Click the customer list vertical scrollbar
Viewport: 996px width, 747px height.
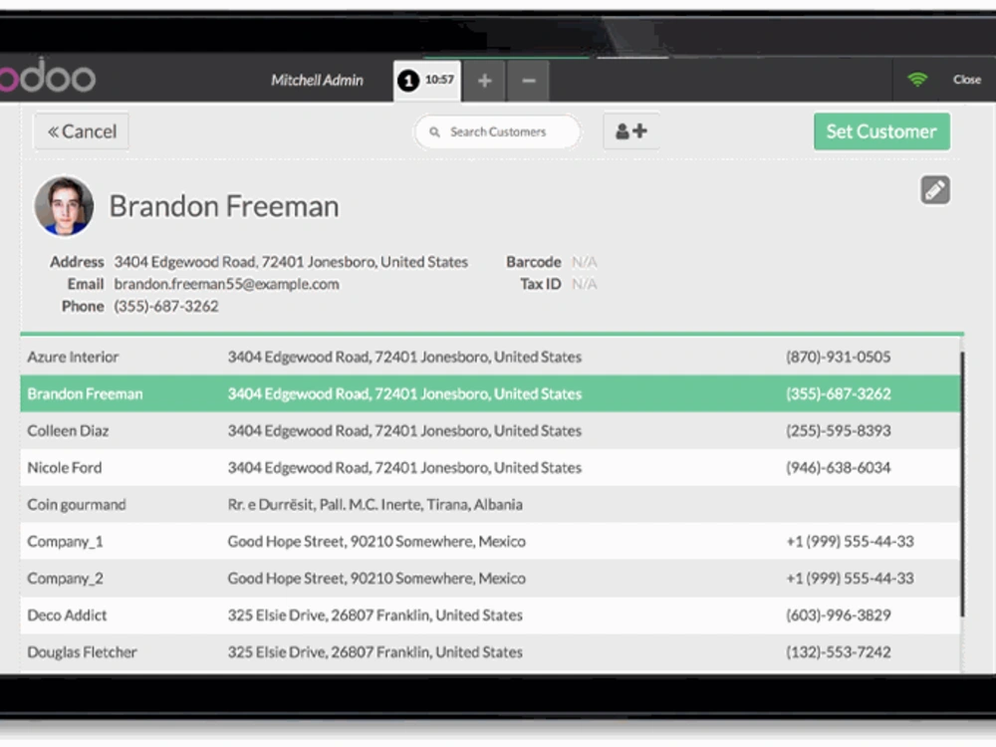point(962,483)
